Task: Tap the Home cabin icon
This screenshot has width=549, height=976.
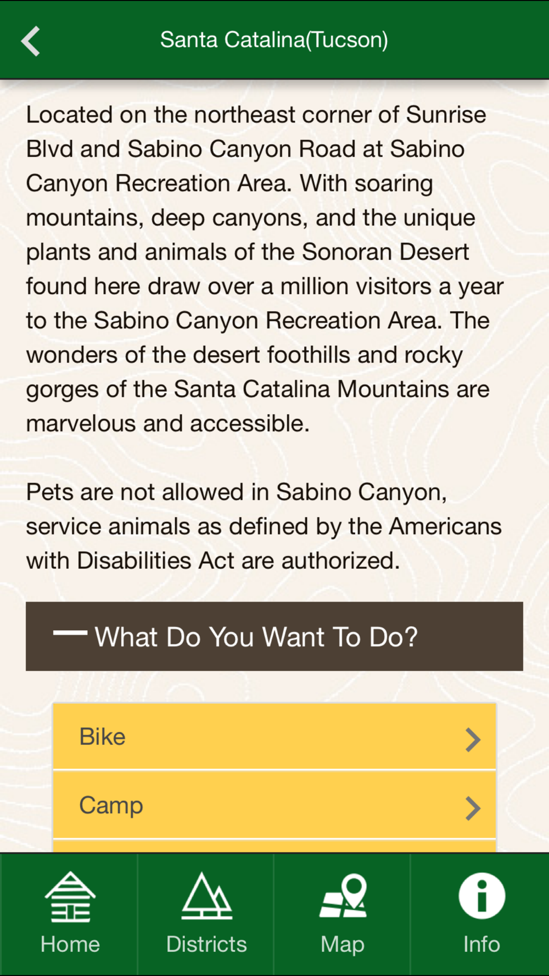Action: click(x=70, y=896)
